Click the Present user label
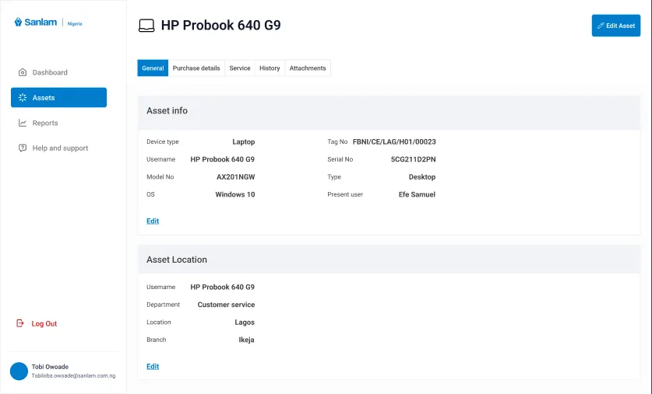The image size is (652, 394). click(x=345, y=194)
